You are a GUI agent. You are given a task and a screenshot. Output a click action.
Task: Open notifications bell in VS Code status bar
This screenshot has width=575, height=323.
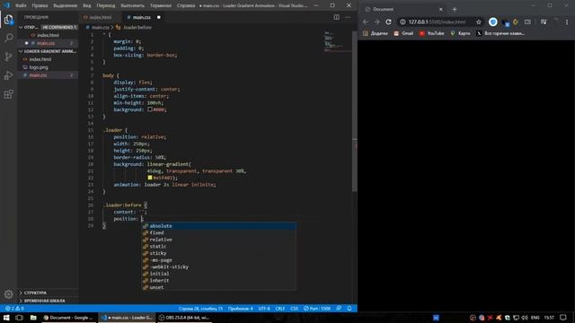[x=349, y=309]
